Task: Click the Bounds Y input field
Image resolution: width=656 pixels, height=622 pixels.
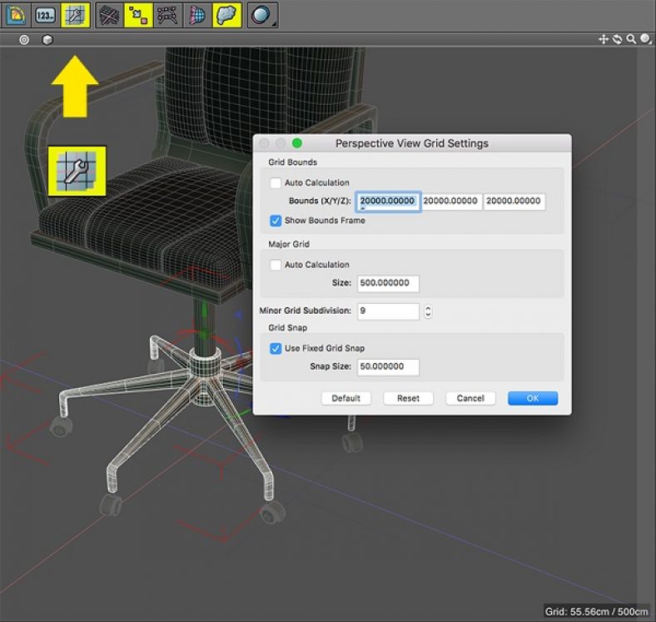Action: coord(451,202)
